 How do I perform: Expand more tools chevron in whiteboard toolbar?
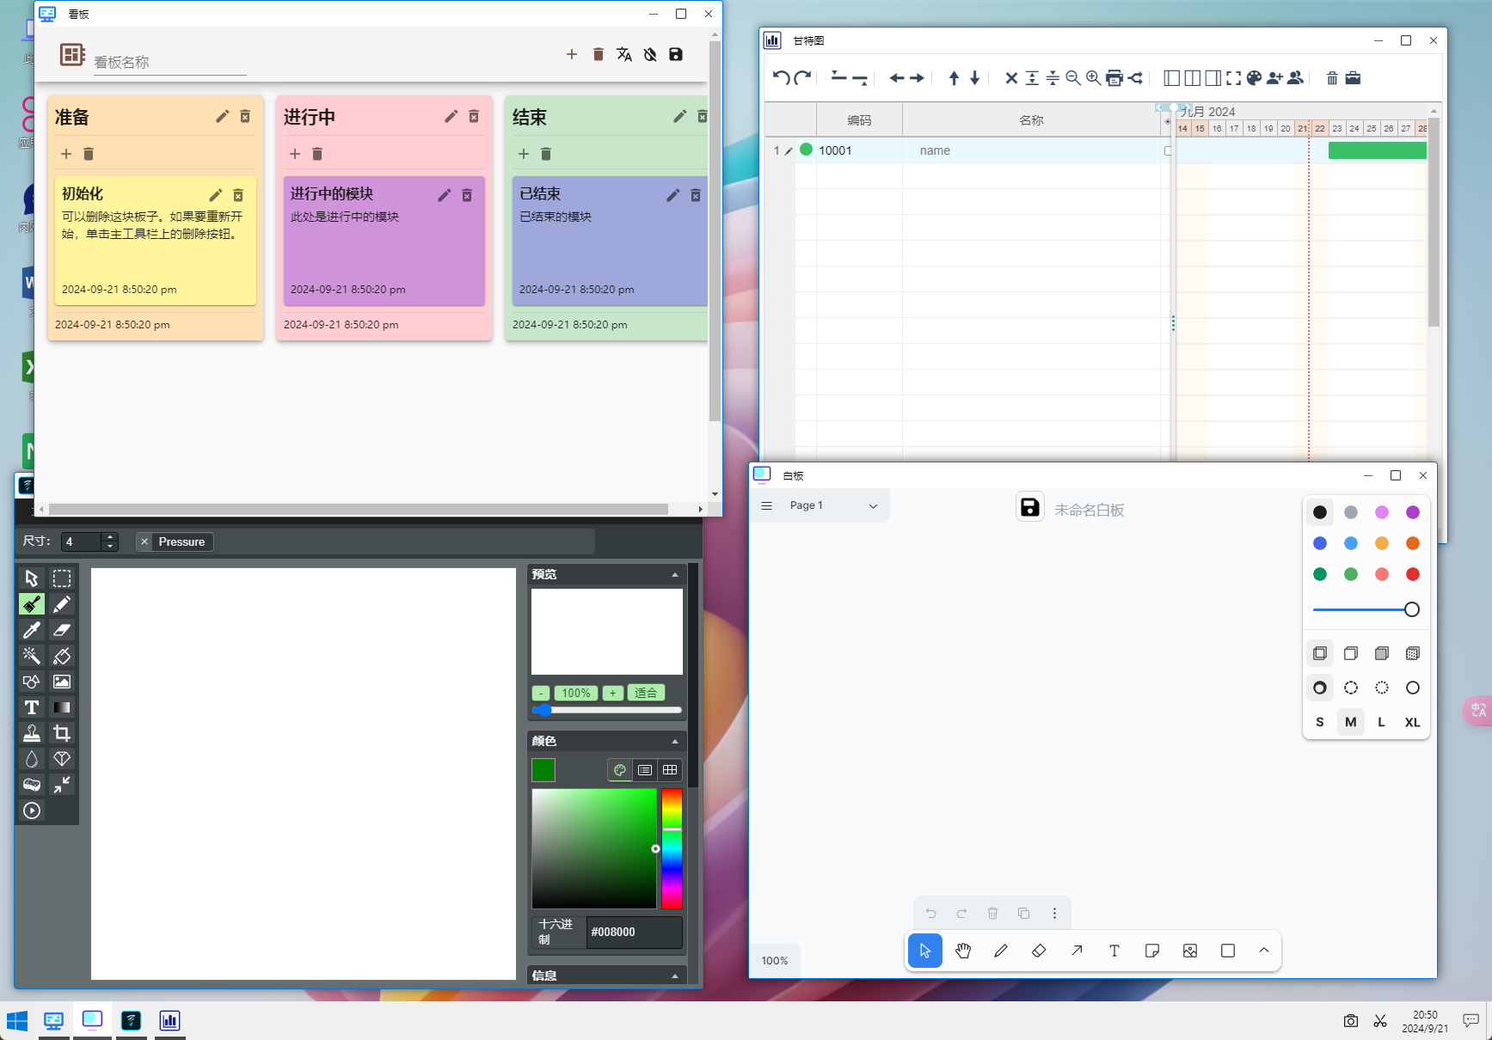point(1264,951)
